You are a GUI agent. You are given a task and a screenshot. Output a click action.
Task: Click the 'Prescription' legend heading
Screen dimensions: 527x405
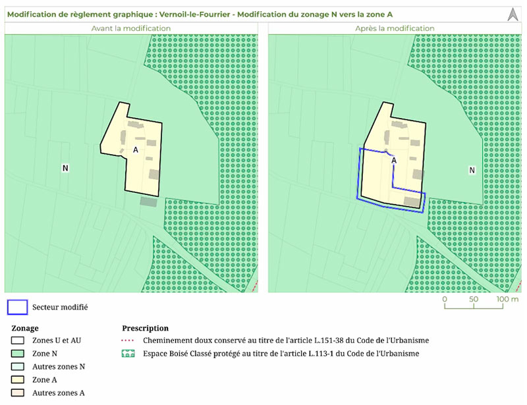pyautogui.click(x=145, y=328)
